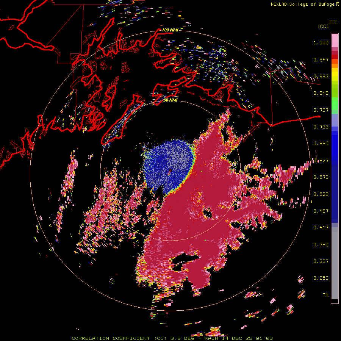Click the 0.627 legend value

(x=321, y=161)
